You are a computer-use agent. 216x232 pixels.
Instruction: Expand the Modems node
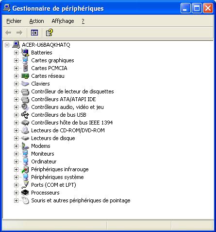16,146
